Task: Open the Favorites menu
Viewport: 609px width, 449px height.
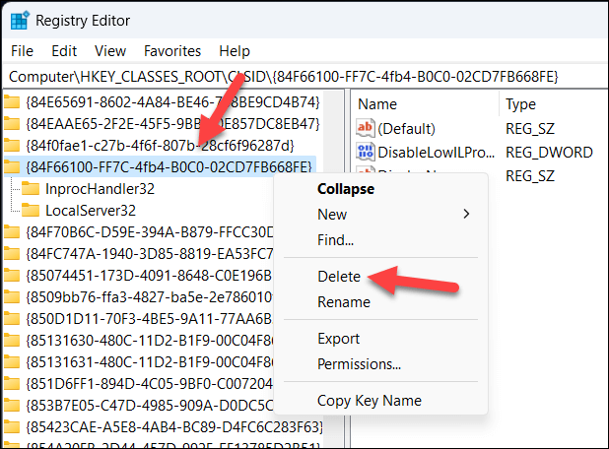Action: (x=171, y=51)
